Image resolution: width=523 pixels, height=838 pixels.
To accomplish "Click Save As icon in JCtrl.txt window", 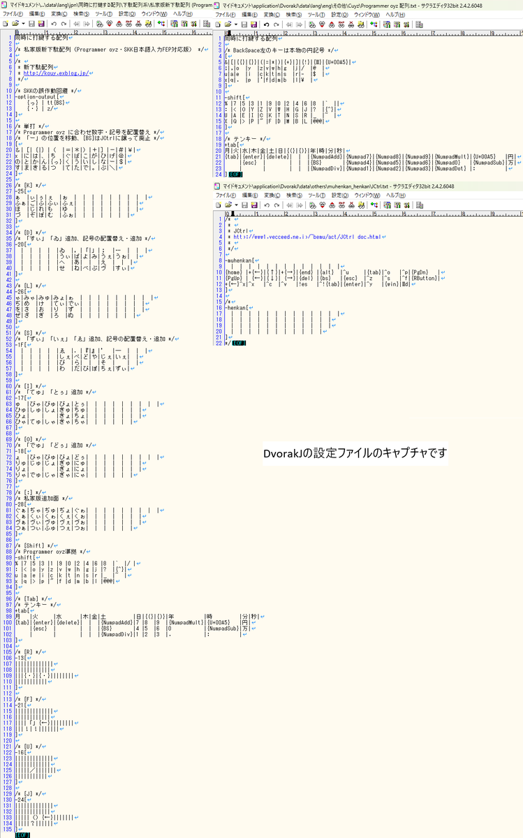I will (253, 205).
